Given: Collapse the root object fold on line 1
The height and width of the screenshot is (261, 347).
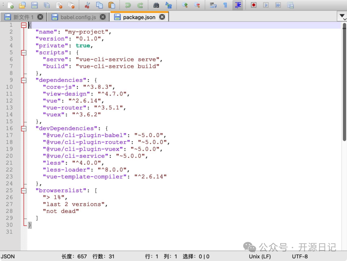Looking at the screenshot, I should 24,25.
